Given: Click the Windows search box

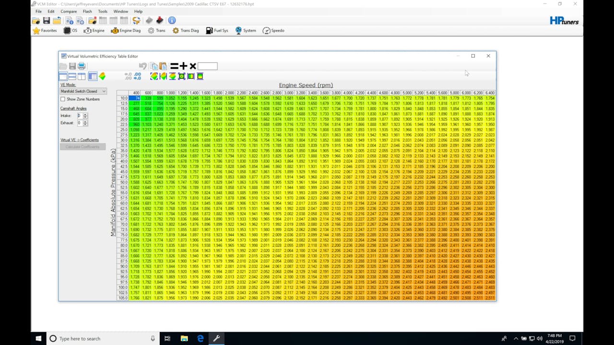Looking at the screenshot, I should tap(102, 338).
